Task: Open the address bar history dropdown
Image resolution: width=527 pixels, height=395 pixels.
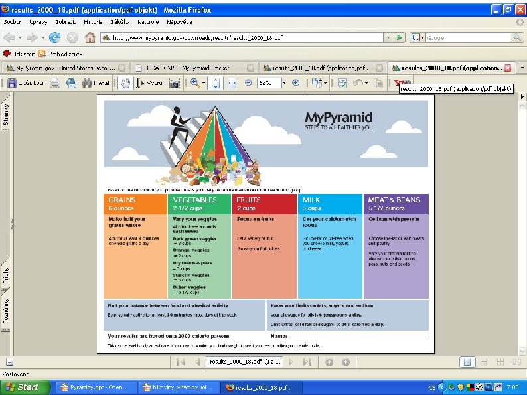Action: (x=388, y=37)
